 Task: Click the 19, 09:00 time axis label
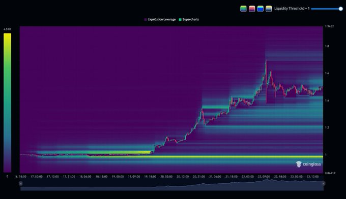pos(134,177)
